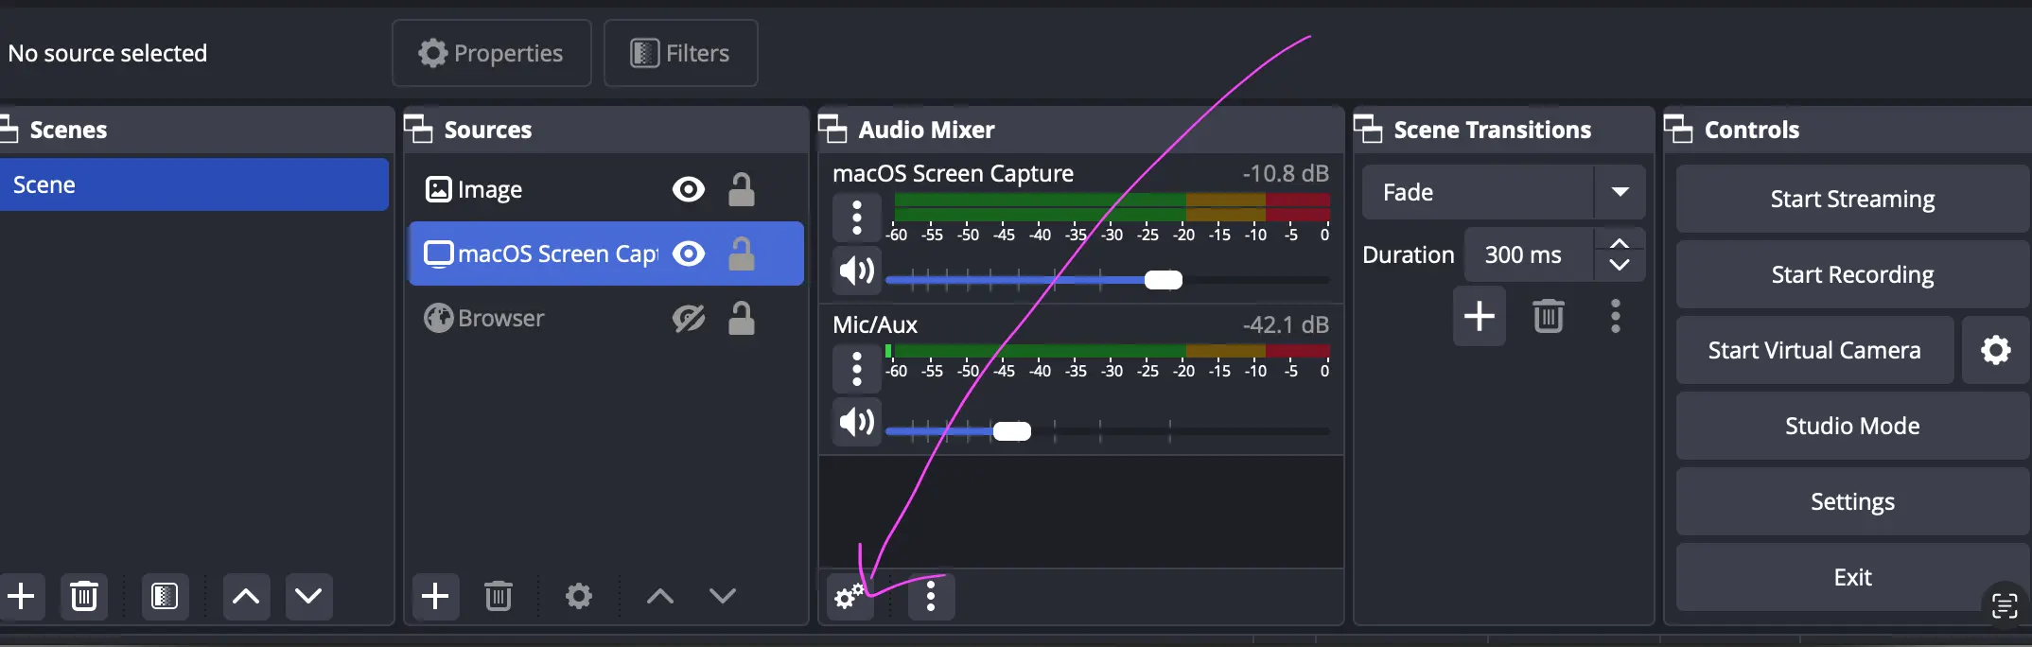Open transition properties three dots
Image resolution: width=2032 pixels, height=647 pixels.
tap(1616, 316)
